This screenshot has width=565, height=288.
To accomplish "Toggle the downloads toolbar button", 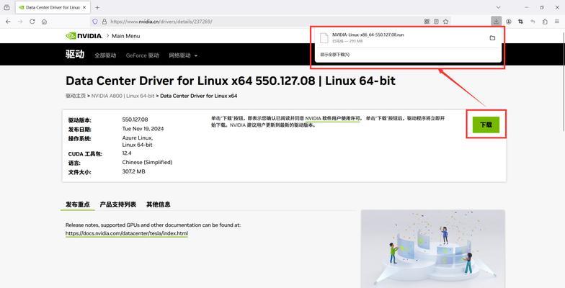I will click(x=496, y=22).
